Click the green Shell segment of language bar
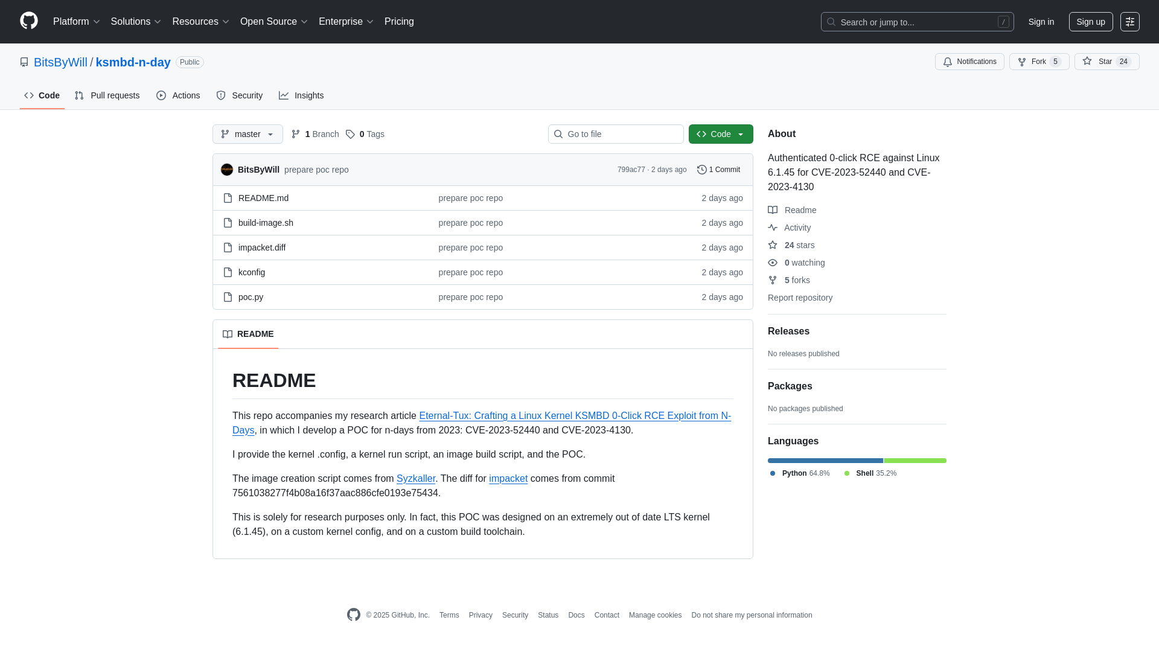 point(915,461)
